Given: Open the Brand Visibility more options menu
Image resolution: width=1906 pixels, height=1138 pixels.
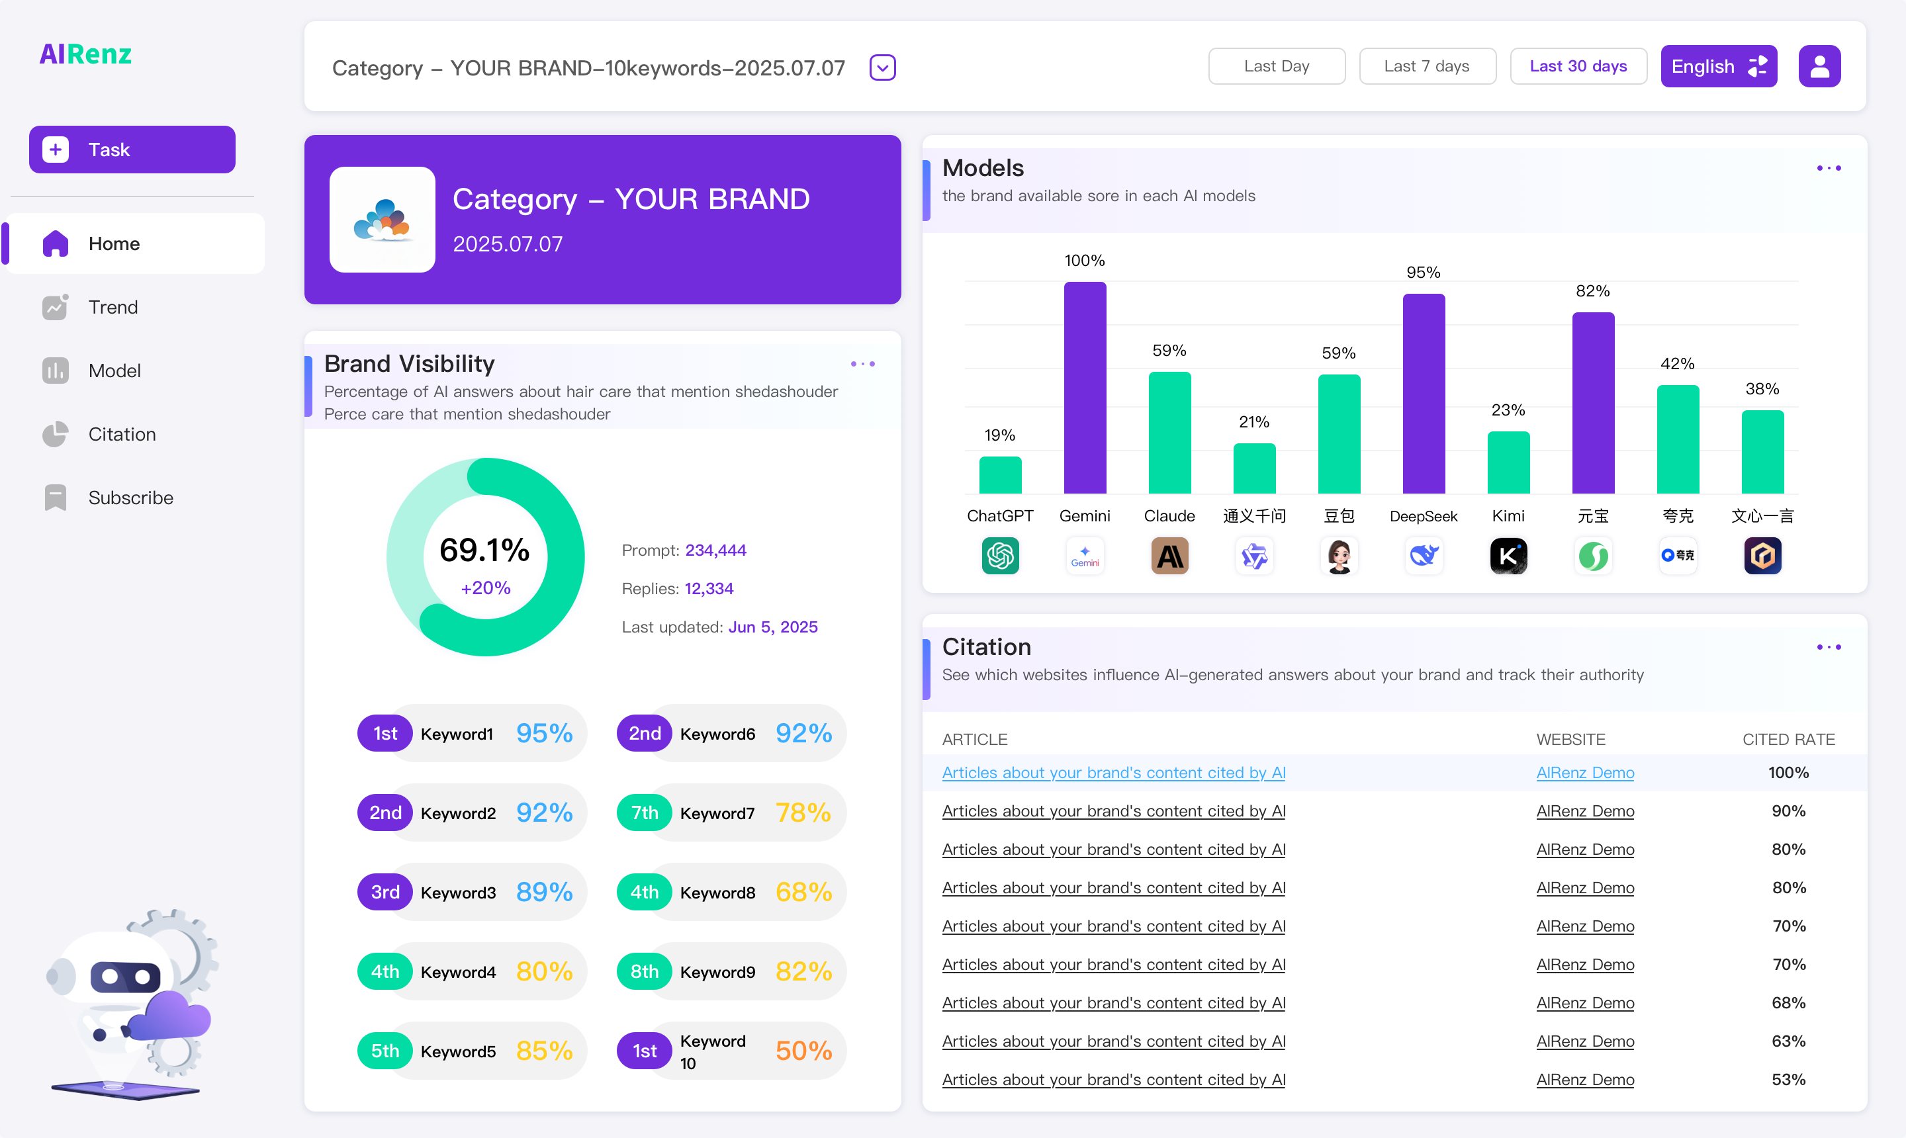Looking at the screenshot, I should click(863, 363).
